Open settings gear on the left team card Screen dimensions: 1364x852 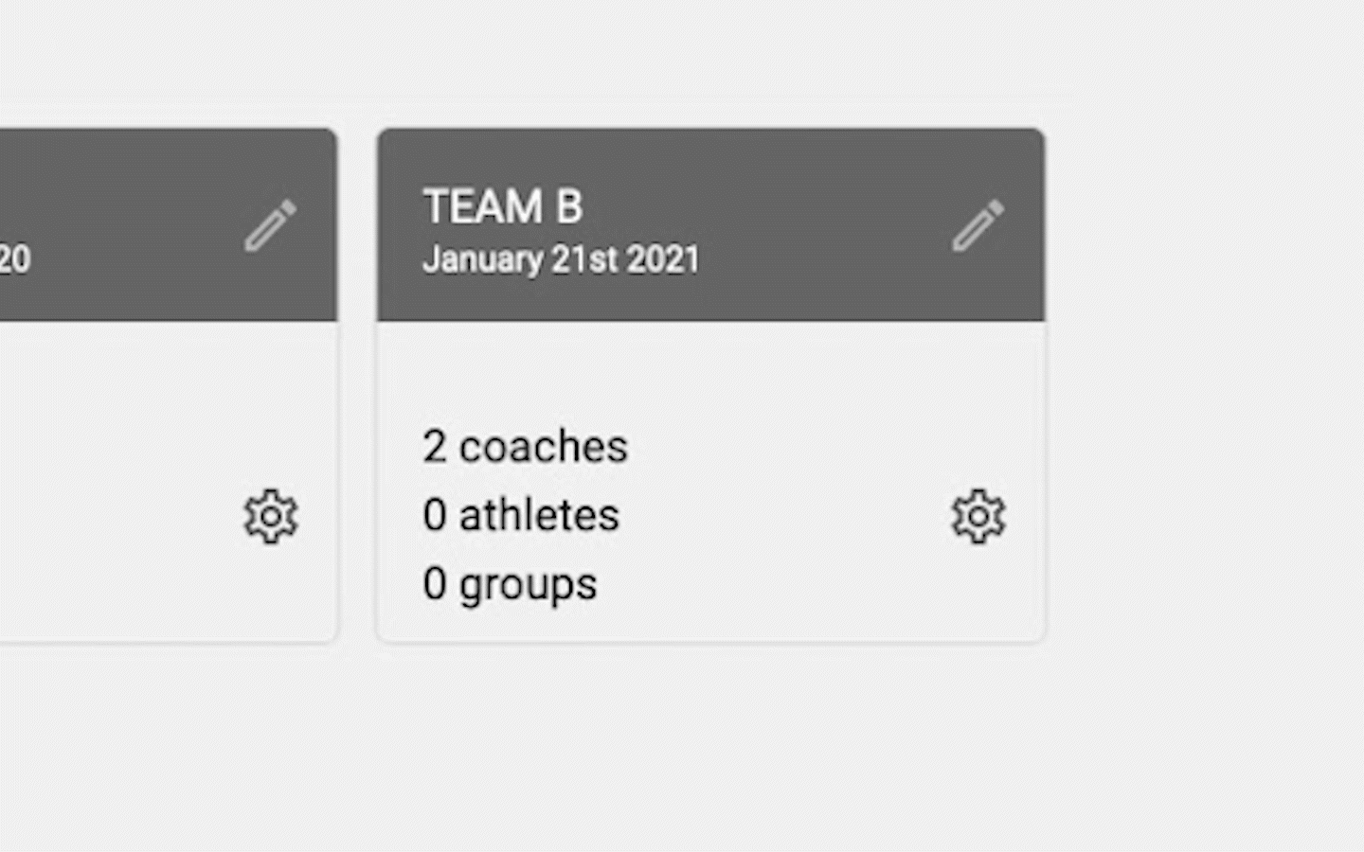point(270,516)
